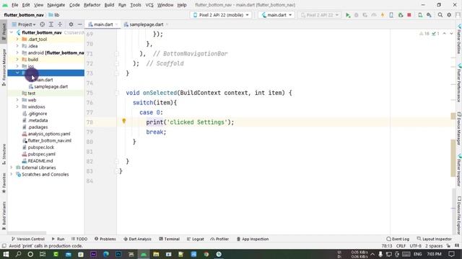The height and width of the screenshot is (259, 462).
Task: Hide the Project panel with minus icon
Action: 80,24
